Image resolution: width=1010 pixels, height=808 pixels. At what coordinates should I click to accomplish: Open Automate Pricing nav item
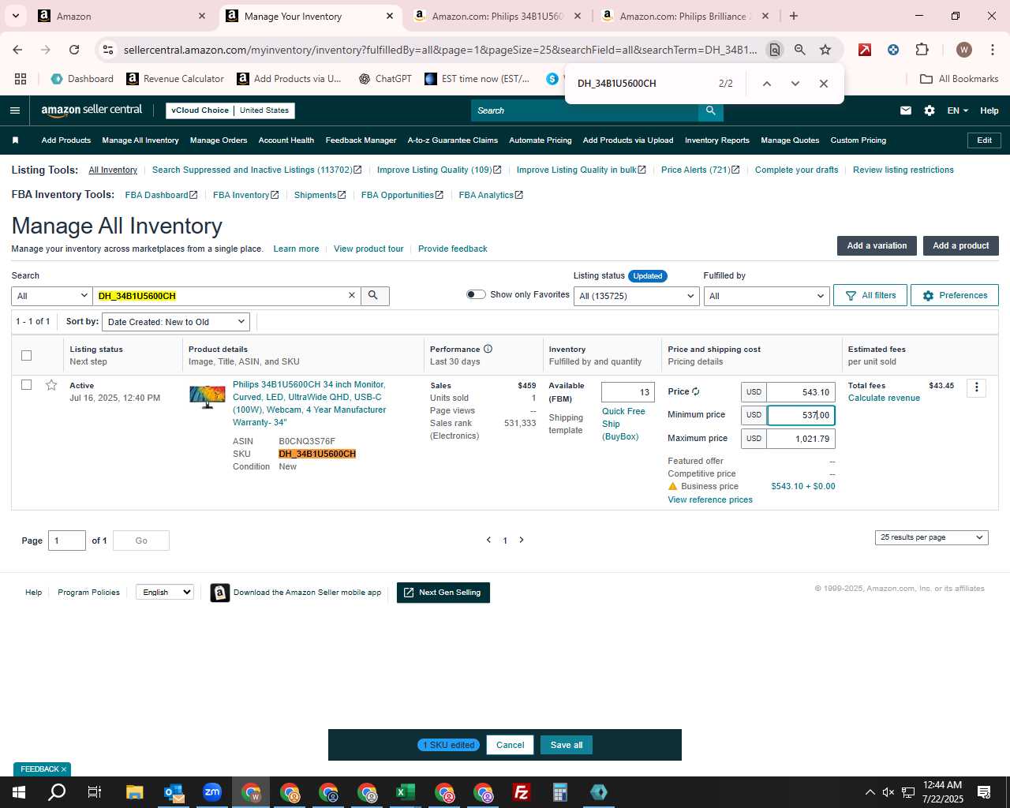541,140
